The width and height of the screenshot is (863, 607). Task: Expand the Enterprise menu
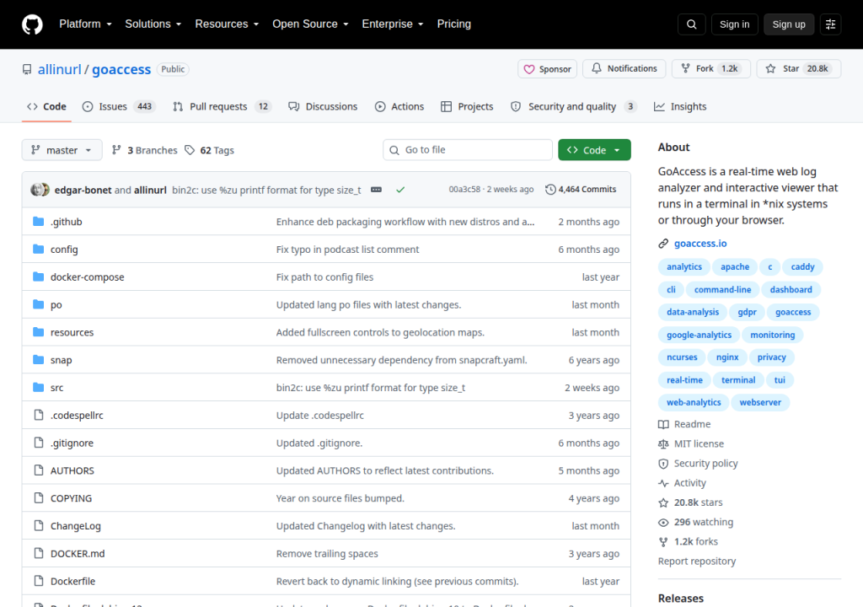(393, 24)
